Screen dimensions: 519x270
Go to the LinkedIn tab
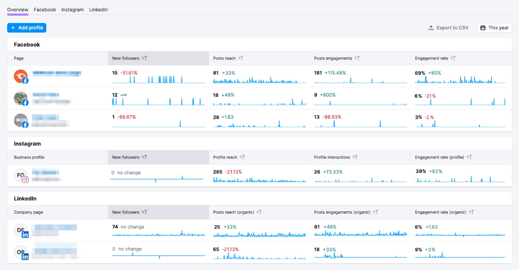tap(99, 10)
